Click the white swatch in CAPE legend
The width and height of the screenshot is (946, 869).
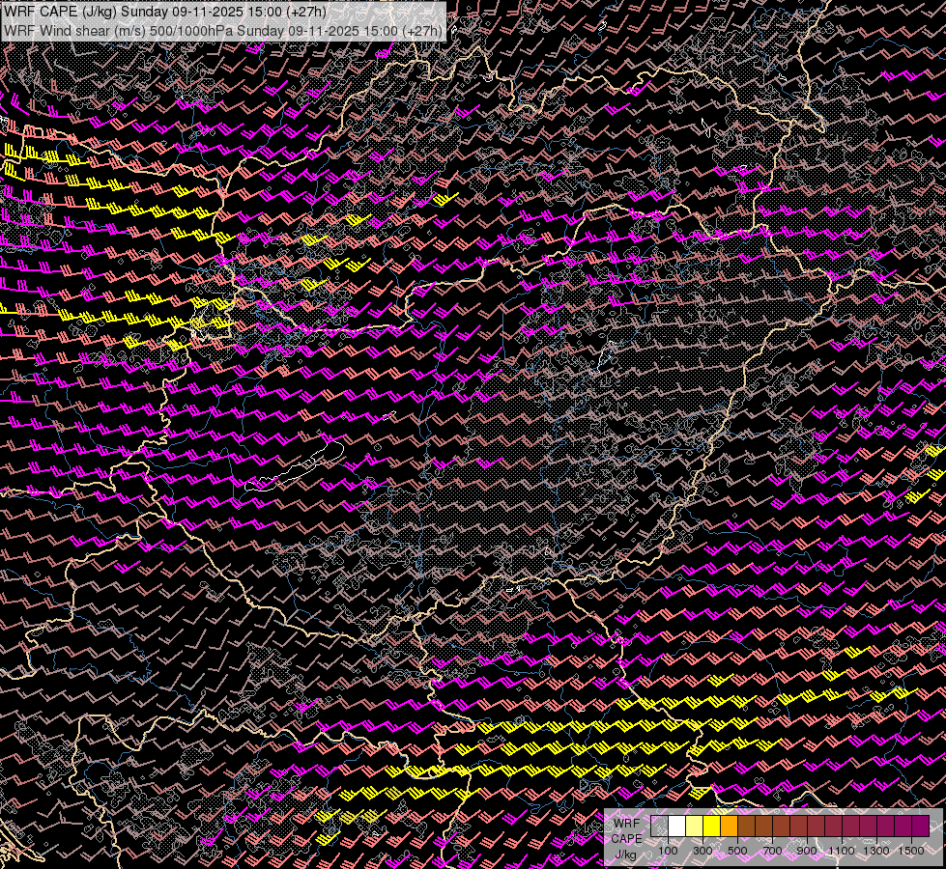[677, 826]
